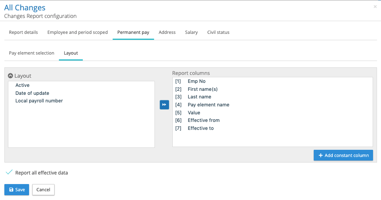Go to the Address tab
381x200 pixels.
coord(167,32)
